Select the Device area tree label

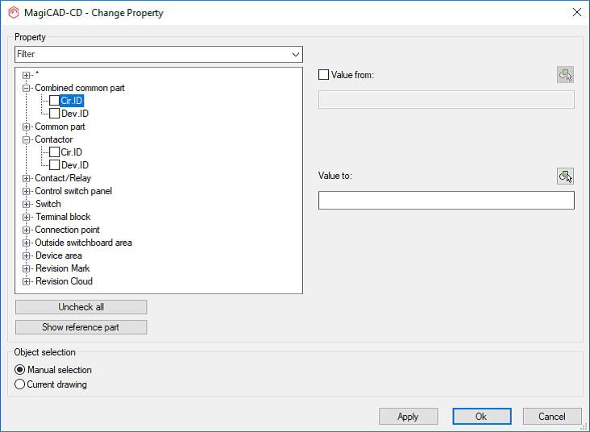pos(59,255)
